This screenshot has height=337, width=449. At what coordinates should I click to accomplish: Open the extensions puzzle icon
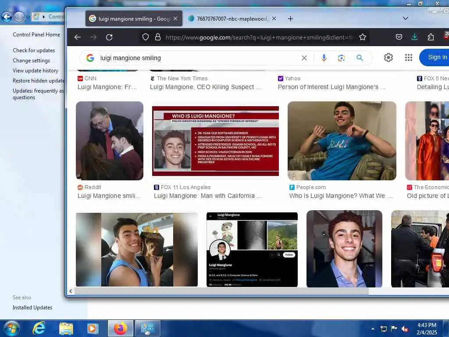pos(431,37)
